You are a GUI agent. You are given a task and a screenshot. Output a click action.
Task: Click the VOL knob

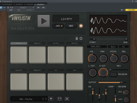92,58
